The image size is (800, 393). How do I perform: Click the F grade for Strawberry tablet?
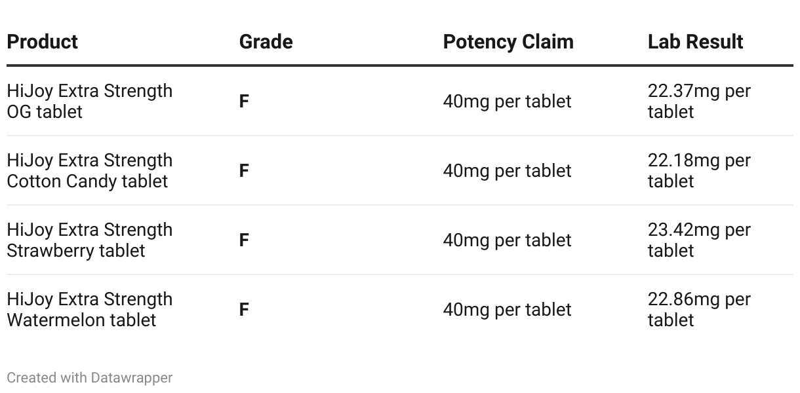click(x=244, y=240)
